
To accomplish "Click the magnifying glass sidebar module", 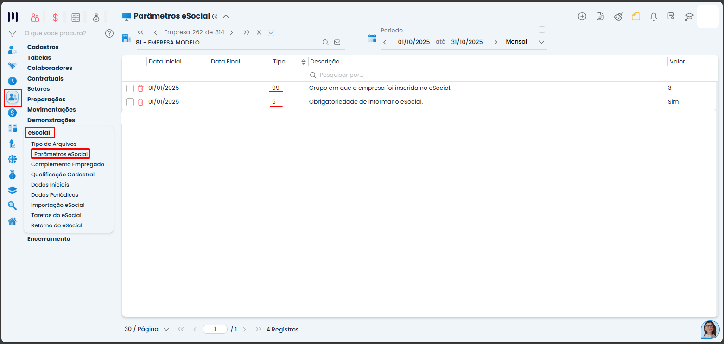I will point(13,206).
